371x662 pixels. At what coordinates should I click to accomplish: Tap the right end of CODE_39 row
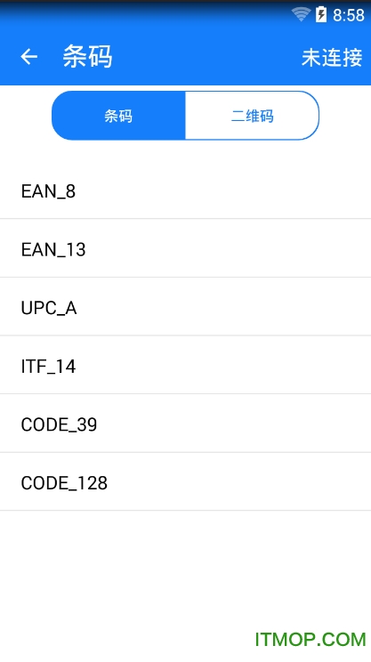pyautogui.click(x=338, y=424)
